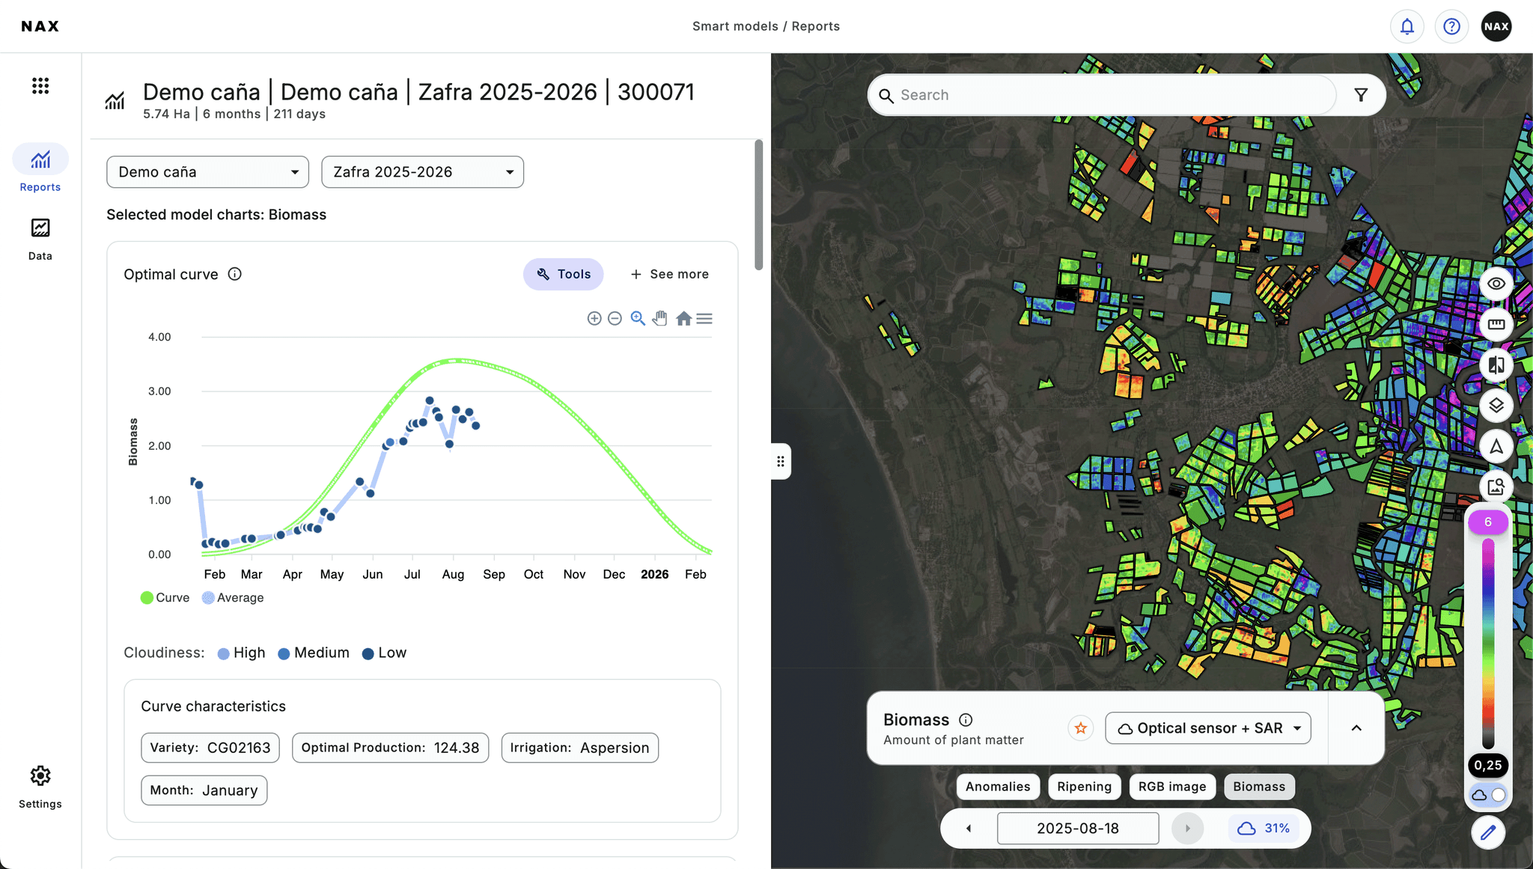Screen dimensions: 1533x869
Task: Open the image search tool on the map
Action: tap(1496, 487)
